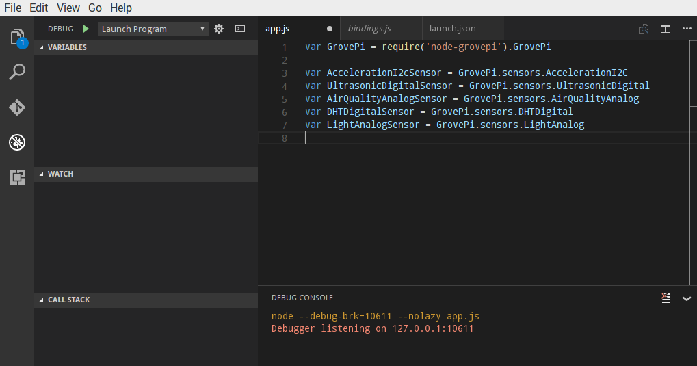Open the Source Control (Git) view
This screenshot has width=697, height=366.
coord(17,107)
